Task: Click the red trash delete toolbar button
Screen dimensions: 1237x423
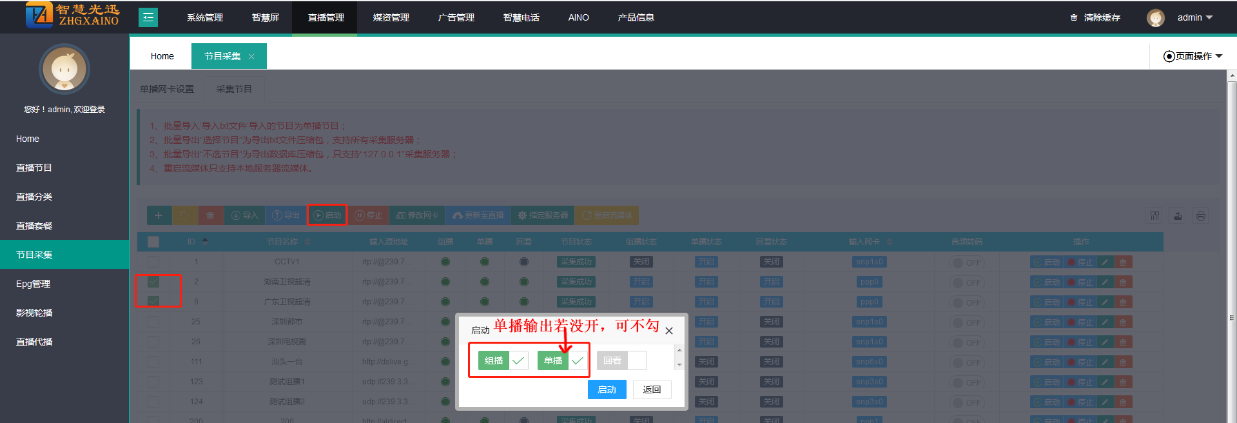Action: pos(210,215)
